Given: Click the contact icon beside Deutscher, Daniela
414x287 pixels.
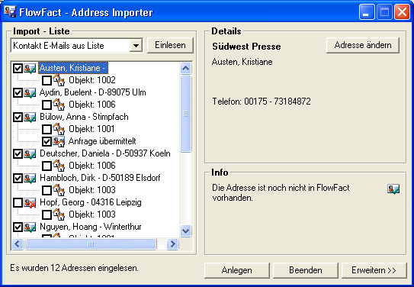Looking at the screenshot, I should click(x=30, y=154).
